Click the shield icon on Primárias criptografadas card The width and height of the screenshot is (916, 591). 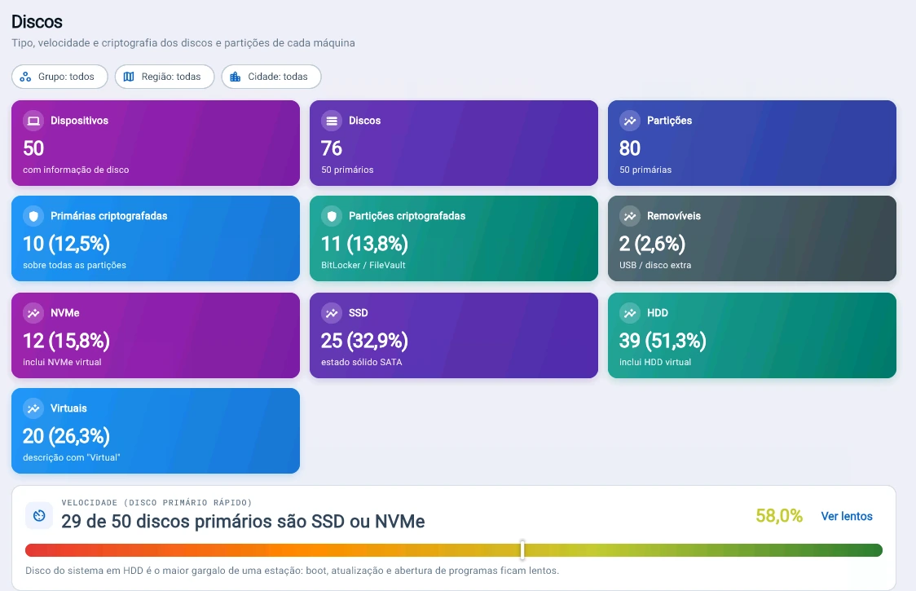point(33,216)
